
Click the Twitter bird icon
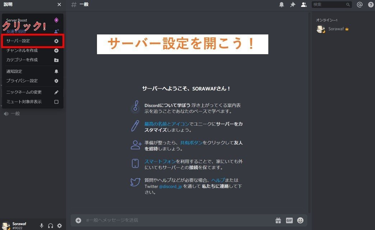(x=135, y=182)
